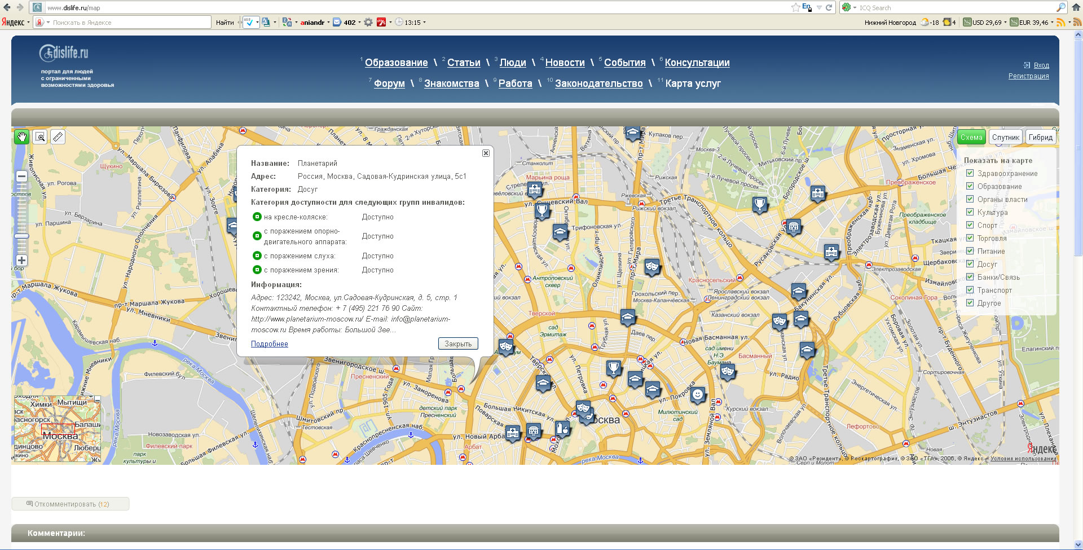This screenshot has height=550, width=1083.
Task: Click the Moscow overview minimap
Action: coord(57,429)
